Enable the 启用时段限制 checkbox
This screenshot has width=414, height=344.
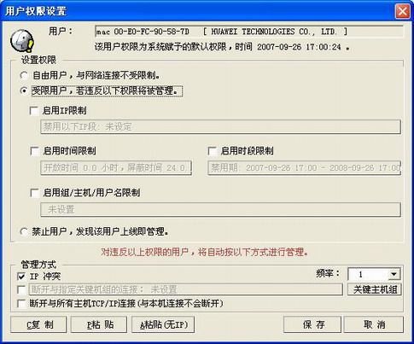tap(213, 151)
